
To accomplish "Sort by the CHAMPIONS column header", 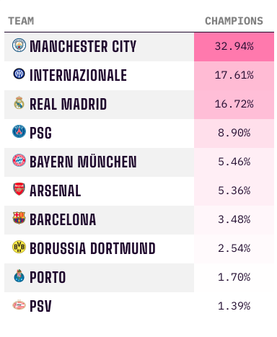I will point(234,21).
